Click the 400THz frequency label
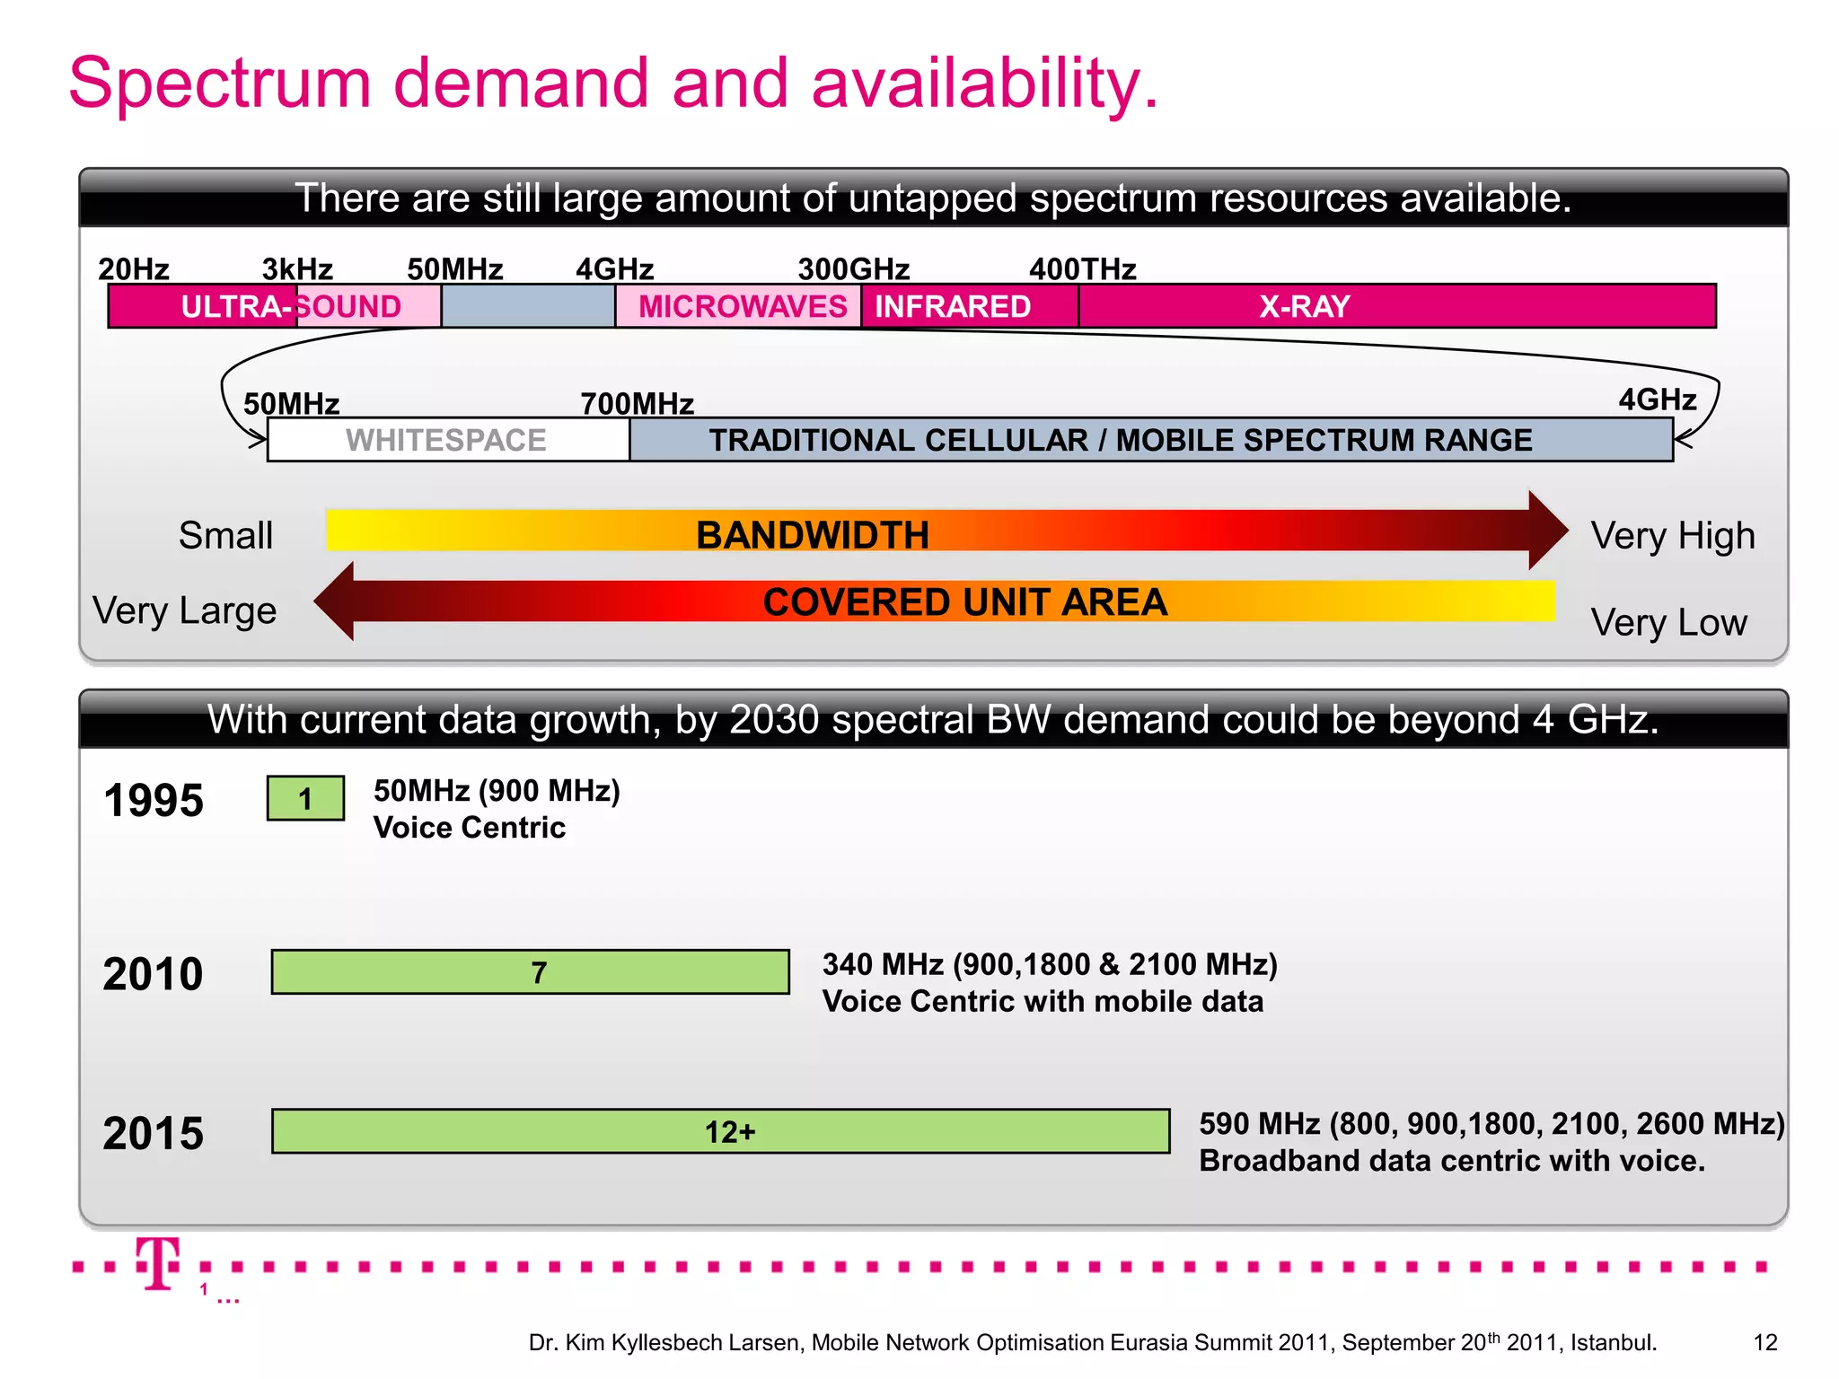Screen dimensions: 1839x1379 pyautogui.click(x=1082, y=268)
